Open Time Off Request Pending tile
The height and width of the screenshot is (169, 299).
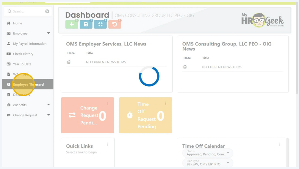tap(145, 115)
